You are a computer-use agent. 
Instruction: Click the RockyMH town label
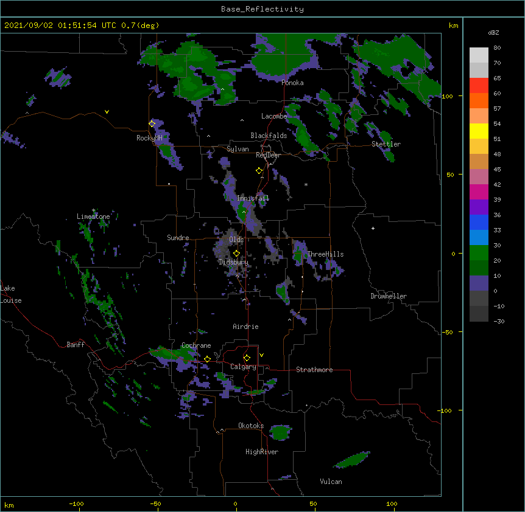click(x=149, y=138)
